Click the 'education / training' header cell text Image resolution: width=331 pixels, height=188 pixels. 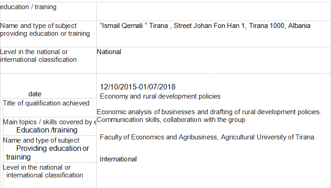[x=29, y=7]
